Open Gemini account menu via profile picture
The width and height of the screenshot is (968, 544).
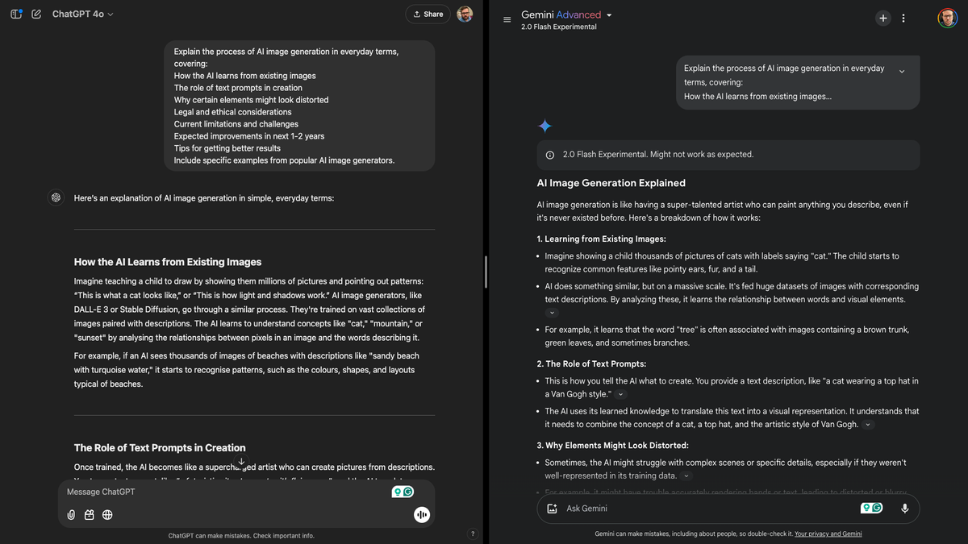[x=948, y=17]
